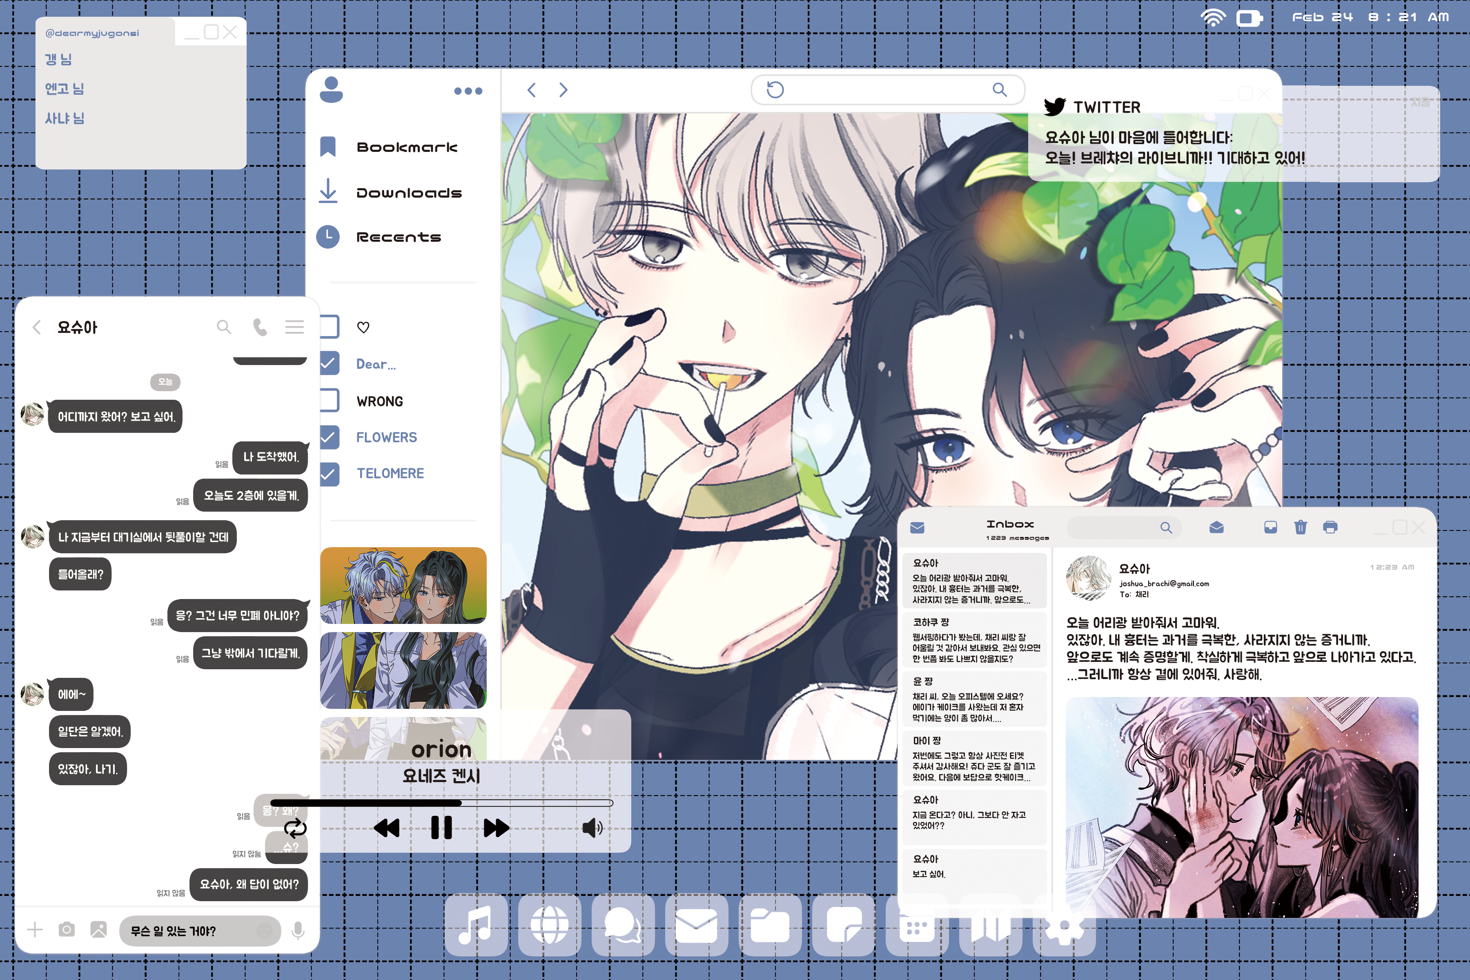The width and height of the screenshot is (1470, 980).
Task: Click the Wi-Fi icon in the top bar
Action: (x=1213, y=18)
